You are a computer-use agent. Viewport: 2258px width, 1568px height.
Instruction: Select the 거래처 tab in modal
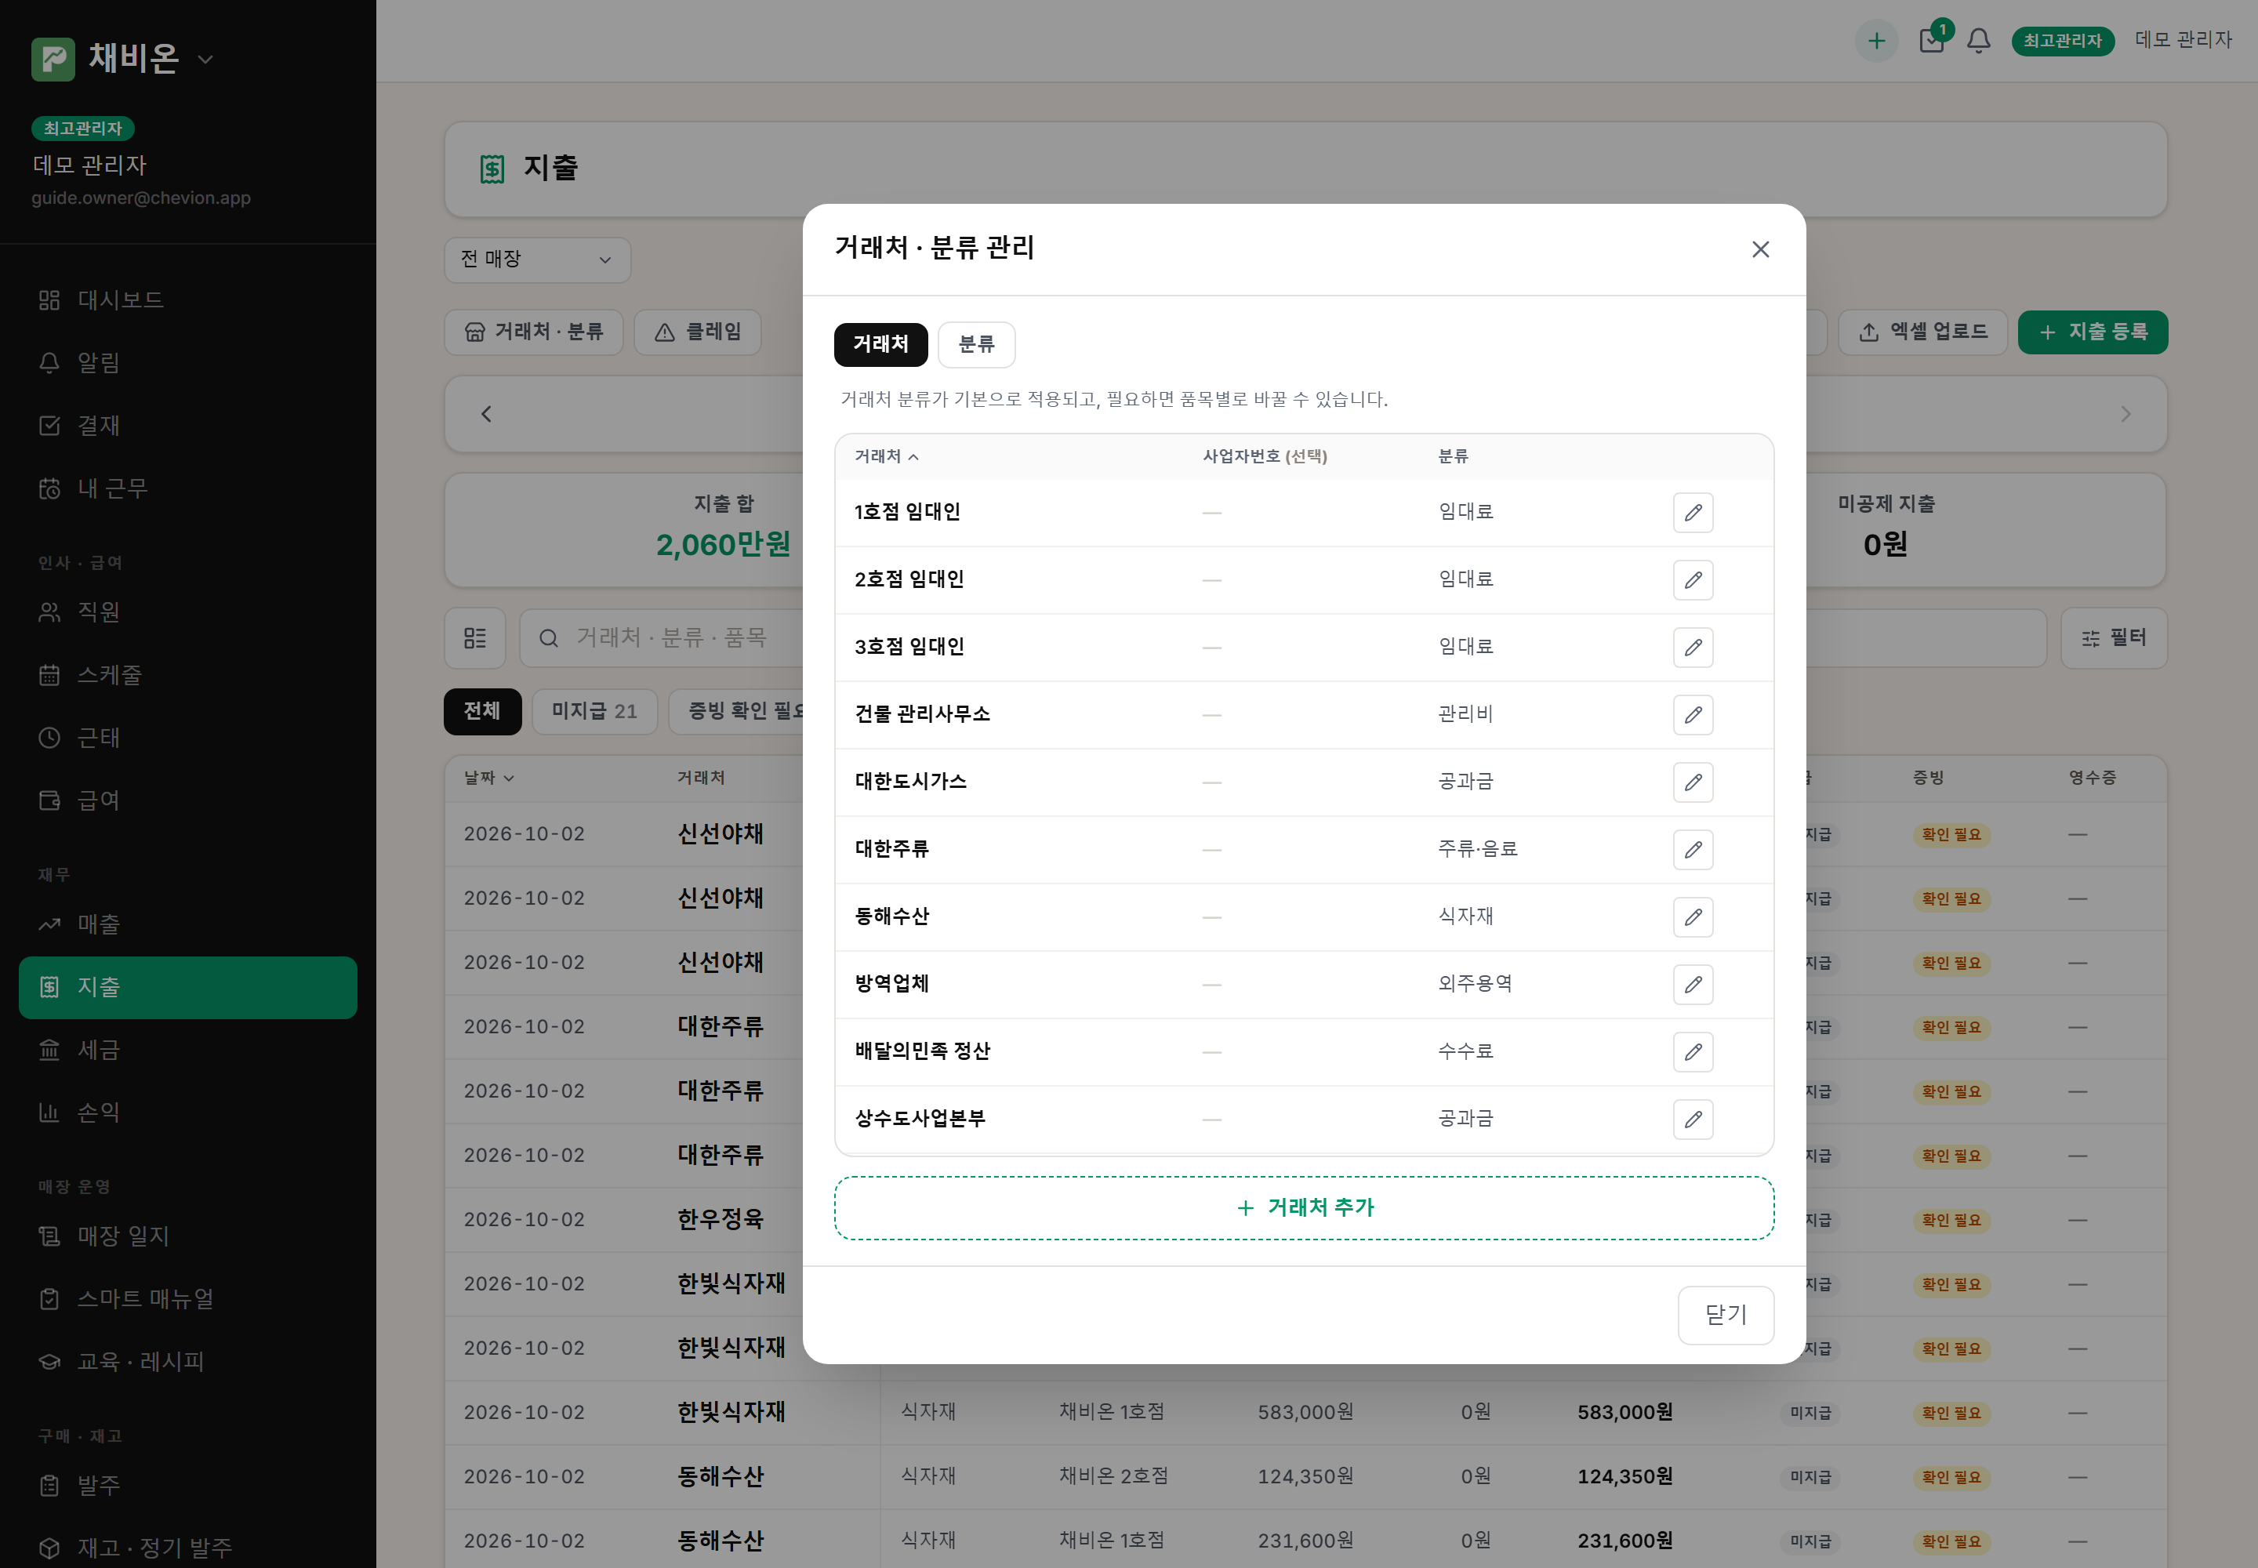tap(880, 345)
